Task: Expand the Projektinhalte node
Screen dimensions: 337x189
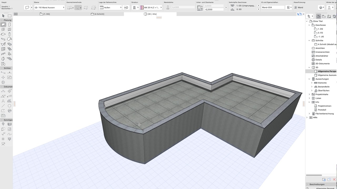Action: [x=309, y=94]
